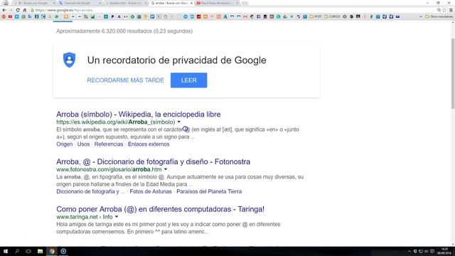Open the Gmail bookmark icon
455x256 pixels.
245,16
